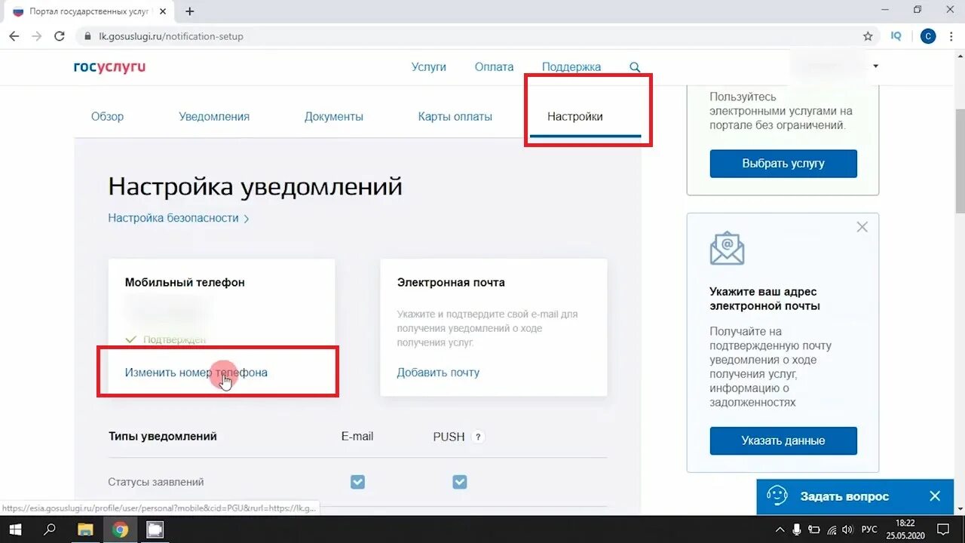The image size is (965, 543).
Task: Click the Chrome taskbar icon
Action: tap(120, 529)
